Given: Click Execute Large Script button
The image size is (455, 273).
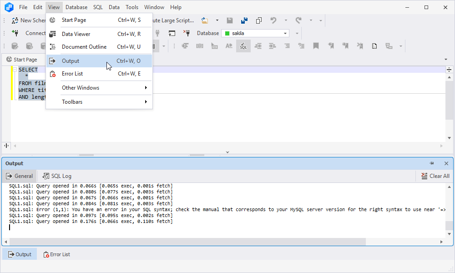Looking at the screenshot, I should coord(173,20).
